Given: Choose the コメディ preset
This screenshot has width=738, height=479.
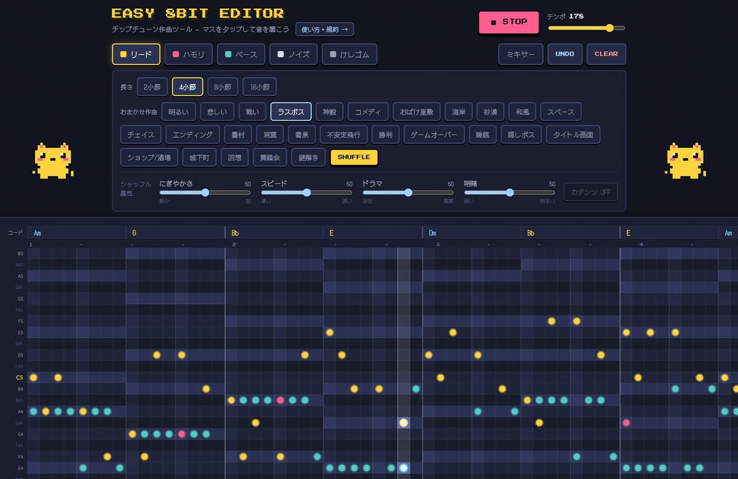Looking at the screenshot, I should (x=368, y=112).
